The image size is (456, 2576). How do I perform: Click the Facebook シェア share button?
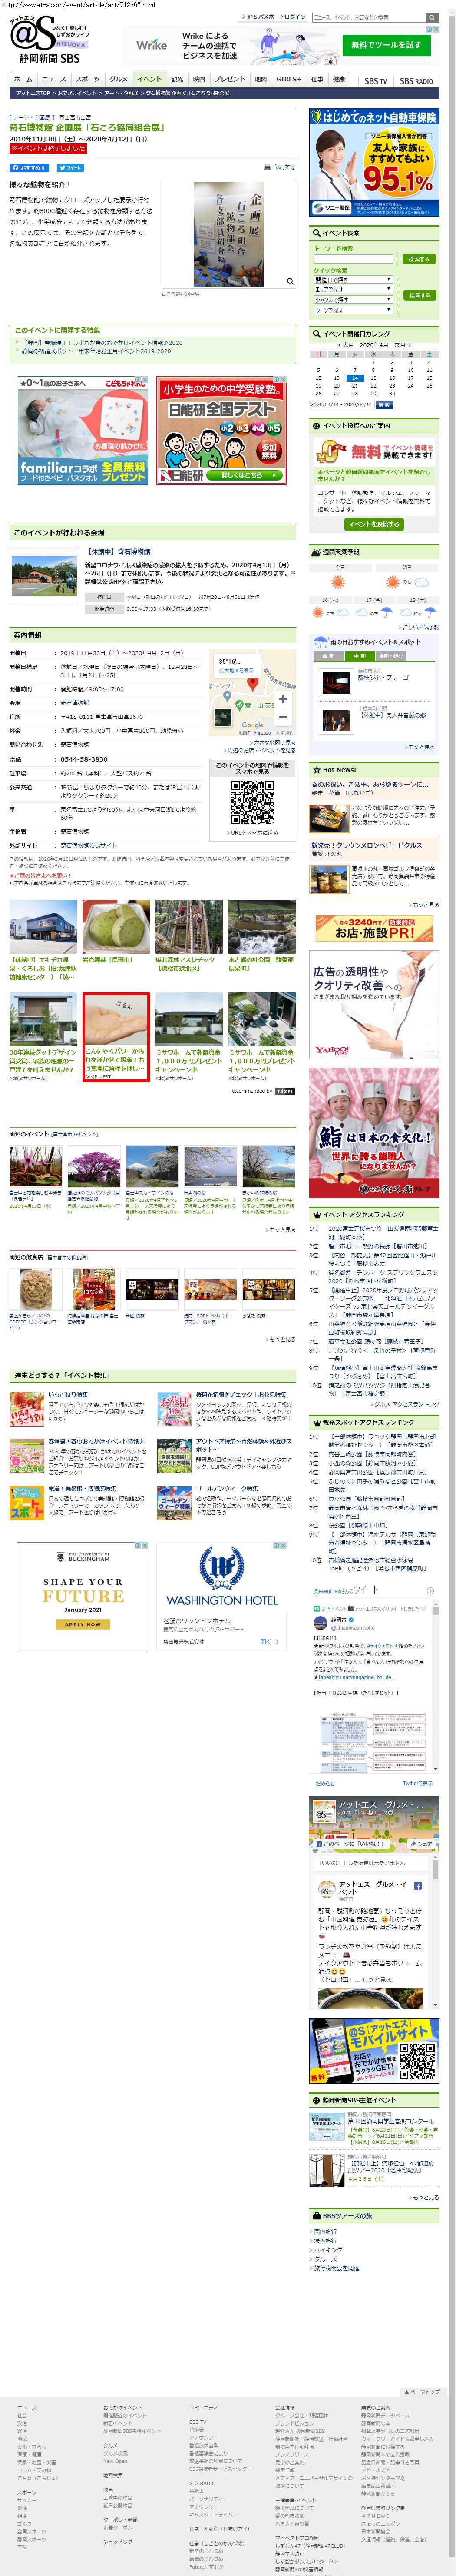coord(421,1845)
